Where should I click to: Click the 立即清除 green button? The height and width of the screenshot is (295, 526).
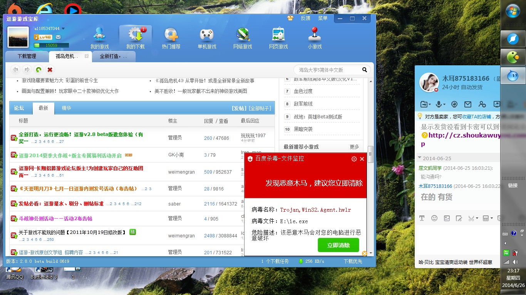pos(338,245)
